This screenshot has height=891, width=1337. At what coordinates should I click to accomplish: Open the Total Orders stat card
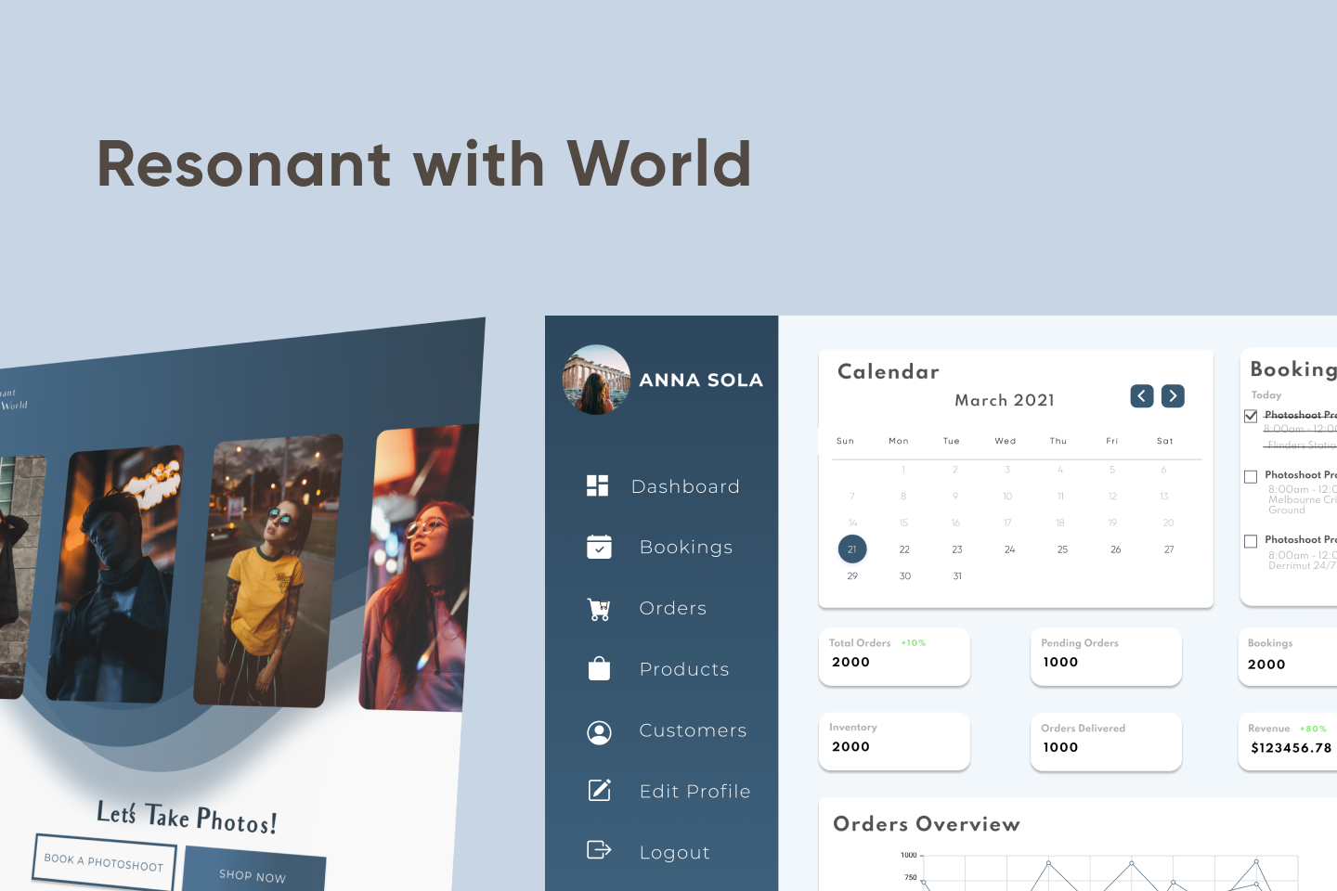click(x=893, y=656)
